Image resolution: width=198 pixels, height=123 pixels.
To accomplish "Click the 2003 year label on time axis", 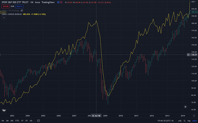I will (x=12, y=116).
